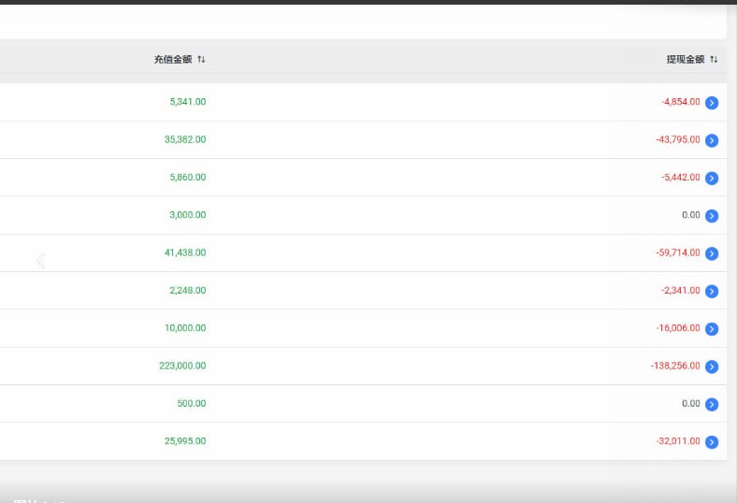Select recharge amount 223,000.00
This screenshot has width=737, height=503.
[x=182, y=366]
